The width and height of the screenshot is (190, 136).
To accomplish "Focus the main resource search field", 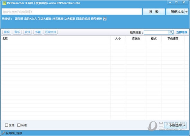I will [72, 12].
